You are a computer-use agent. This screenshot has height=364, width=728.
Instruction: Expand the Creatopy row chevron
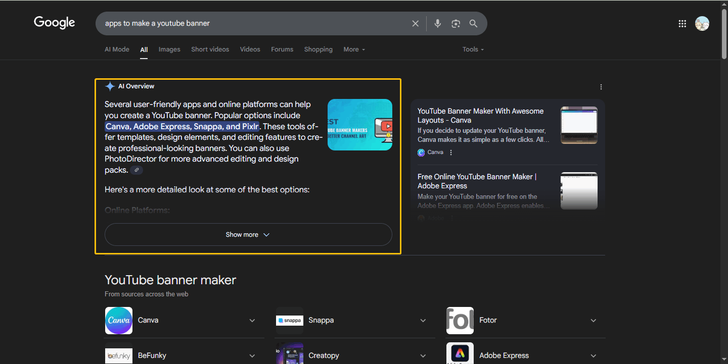(423, 356)
